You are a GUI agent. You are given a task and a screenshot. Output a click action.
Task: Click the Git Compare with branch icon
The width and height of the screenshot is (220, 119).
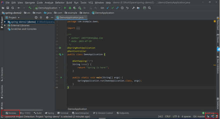point(117,8)
